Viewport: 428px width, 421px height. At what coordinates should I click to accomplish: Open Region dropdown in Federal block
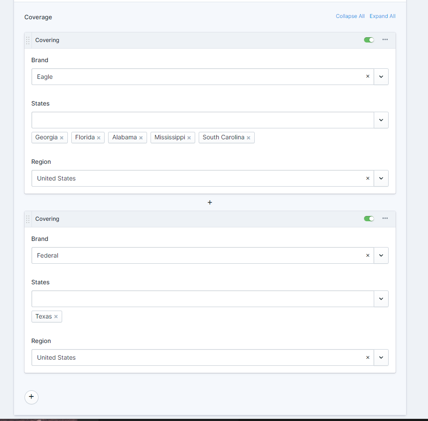point(381,357)
